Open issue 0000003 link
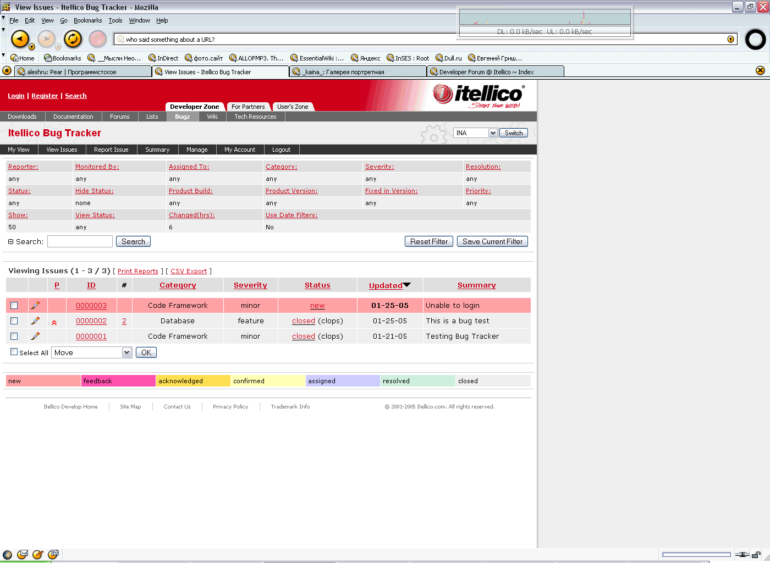This screenshot has width=770, height=563. (91, 306)
